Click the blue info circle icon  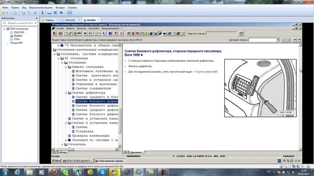110,34
